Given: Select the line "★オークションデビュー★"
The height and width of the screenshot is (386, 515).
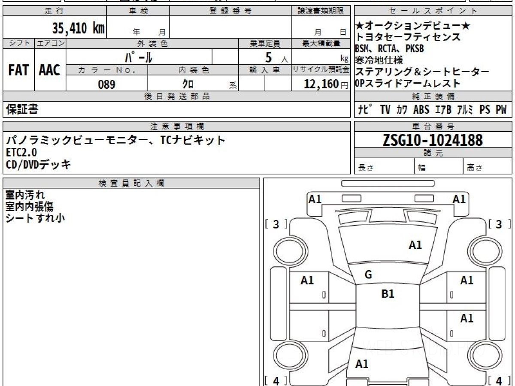Looking at the screenshot, I should tap(413, 26).
